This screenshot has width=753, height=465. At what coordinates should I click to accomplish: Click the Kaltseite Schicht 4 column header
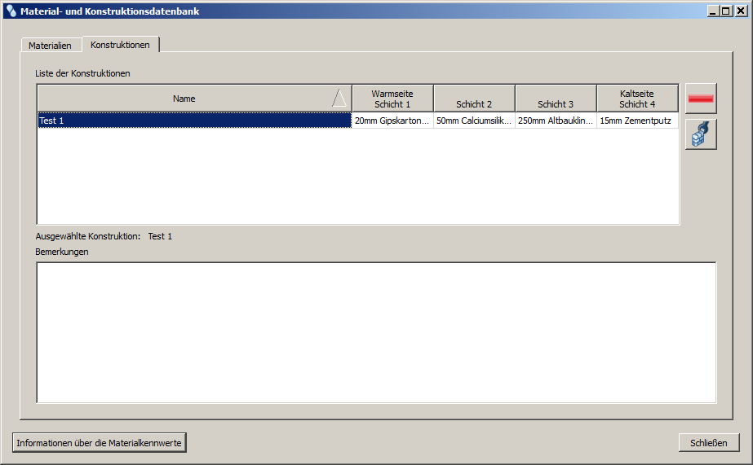tap(637, 99)
